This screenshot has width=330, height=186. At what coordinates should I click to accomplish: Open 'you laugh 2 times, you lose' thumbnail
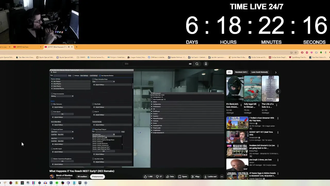pos(237,165)
